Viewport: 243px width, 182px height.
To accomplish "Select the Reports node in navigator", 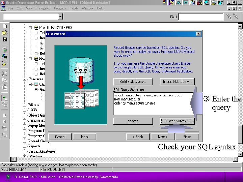I will (34, 146).
